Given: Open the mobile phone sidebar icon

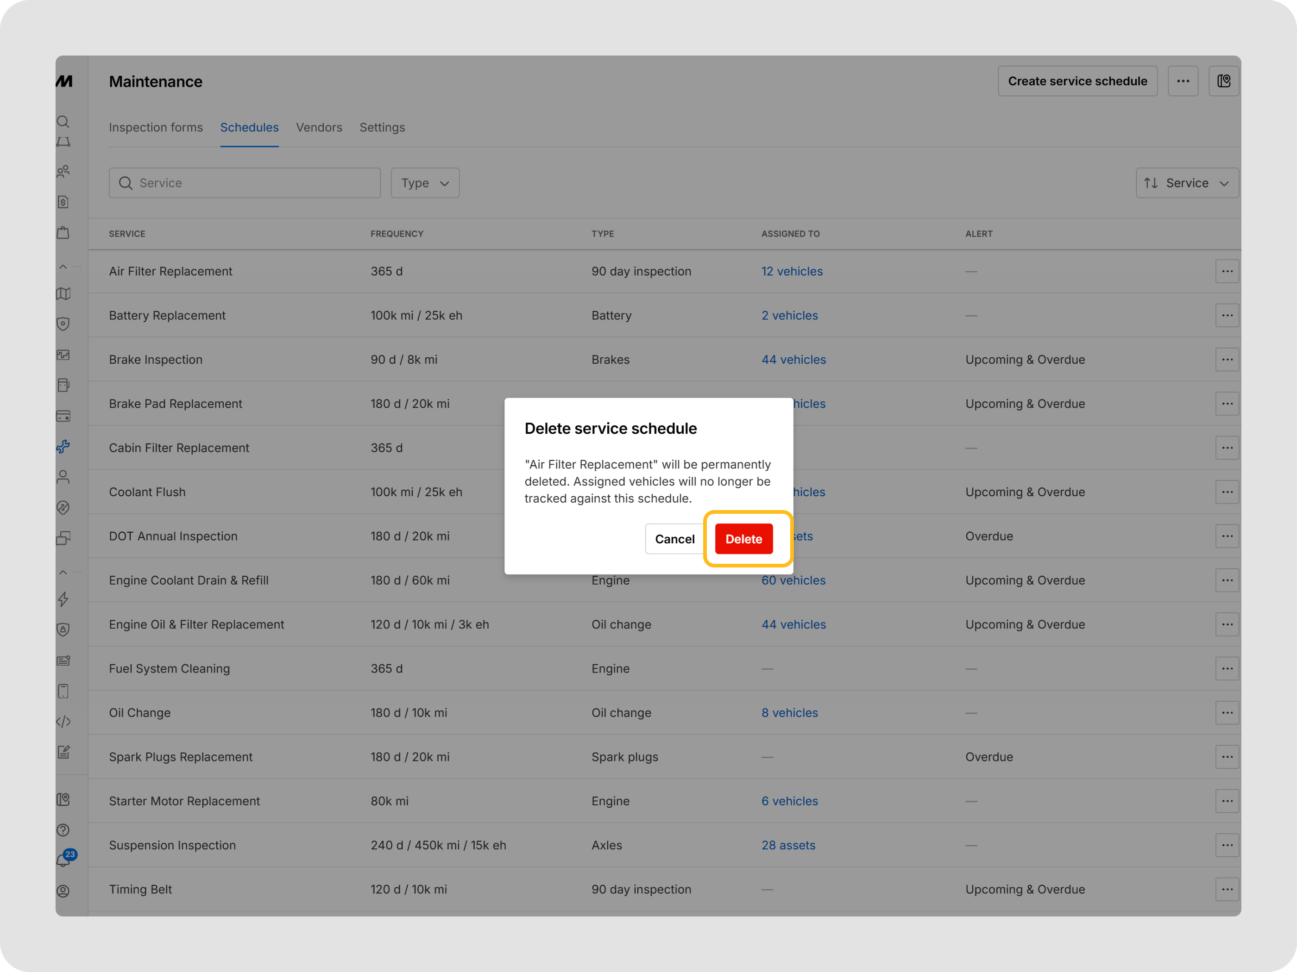Looking at the screenshot, I should [63, 691].
